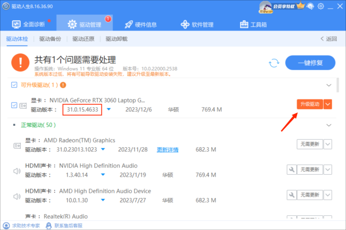This screenshot has height=230, width=346.
Task: Click the date 2023/11/28
Action: coord(133,150)
